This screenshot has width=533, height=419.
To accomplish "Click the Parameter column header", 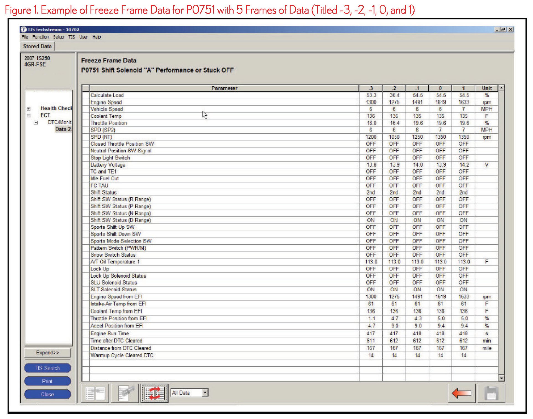I will [224, 88].
